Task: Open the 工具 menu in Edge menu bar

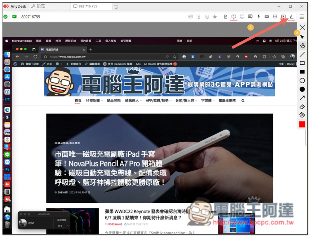Action: click(x=98, y=41)
